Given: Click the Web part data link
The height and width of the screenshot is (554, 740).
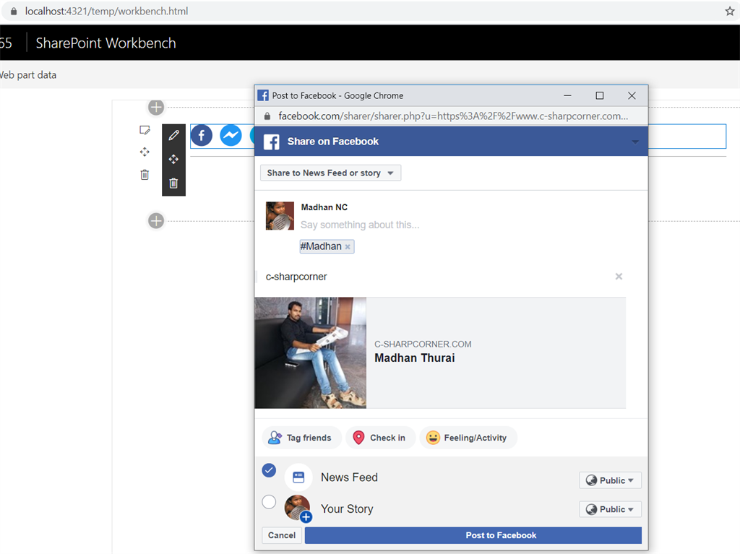Looking at the screenshot, I should click(28, 75).
